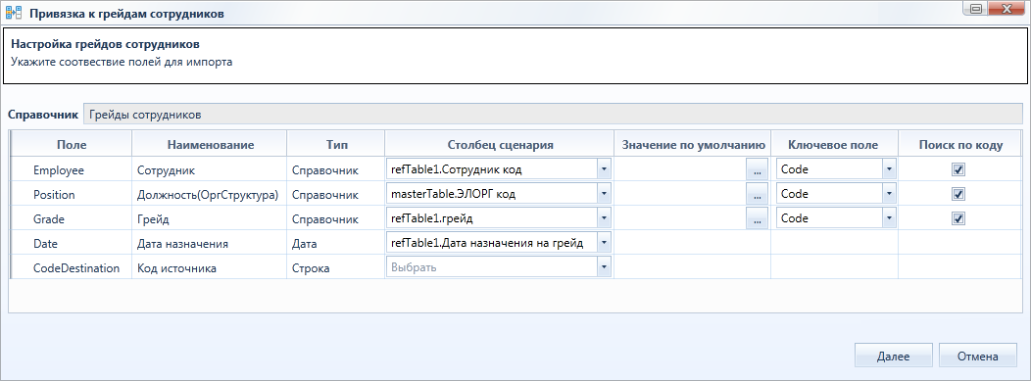Open default value picker for Grade row
This screenshot has height=381, width=1031.
coord(757,218)
